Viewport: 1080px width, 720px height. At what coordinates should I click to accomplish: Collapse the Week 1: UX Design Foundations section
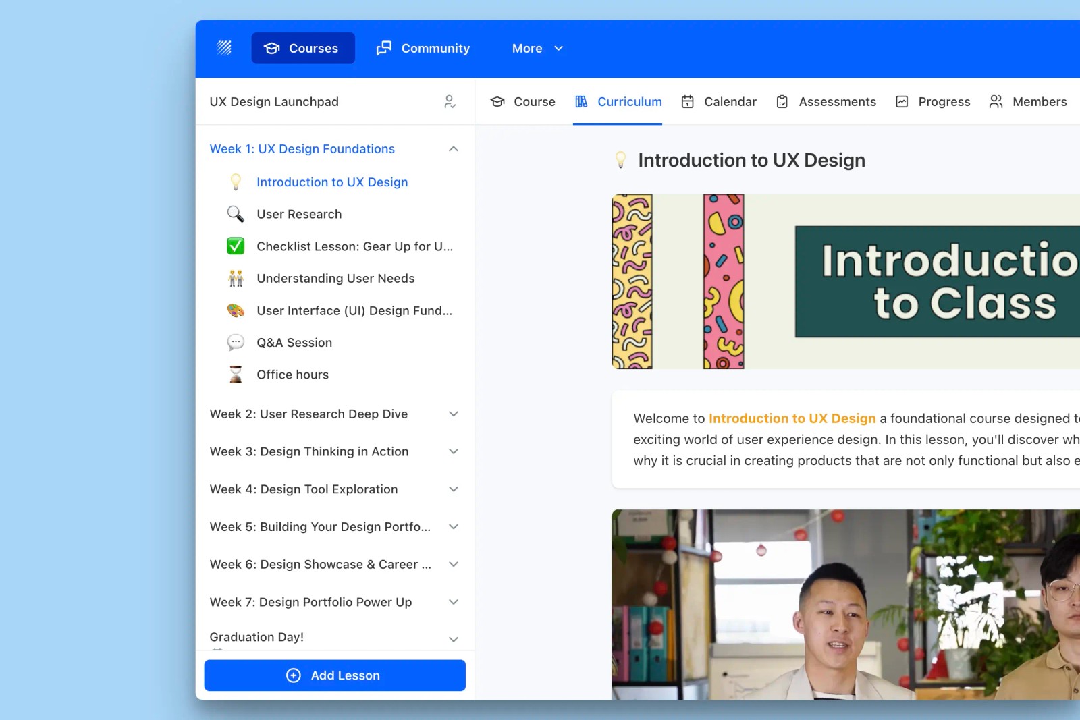pos(454,149)
